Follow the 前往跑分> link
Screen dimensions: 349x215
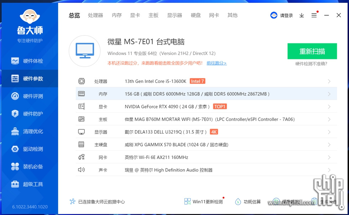click(x=217, y=63)
